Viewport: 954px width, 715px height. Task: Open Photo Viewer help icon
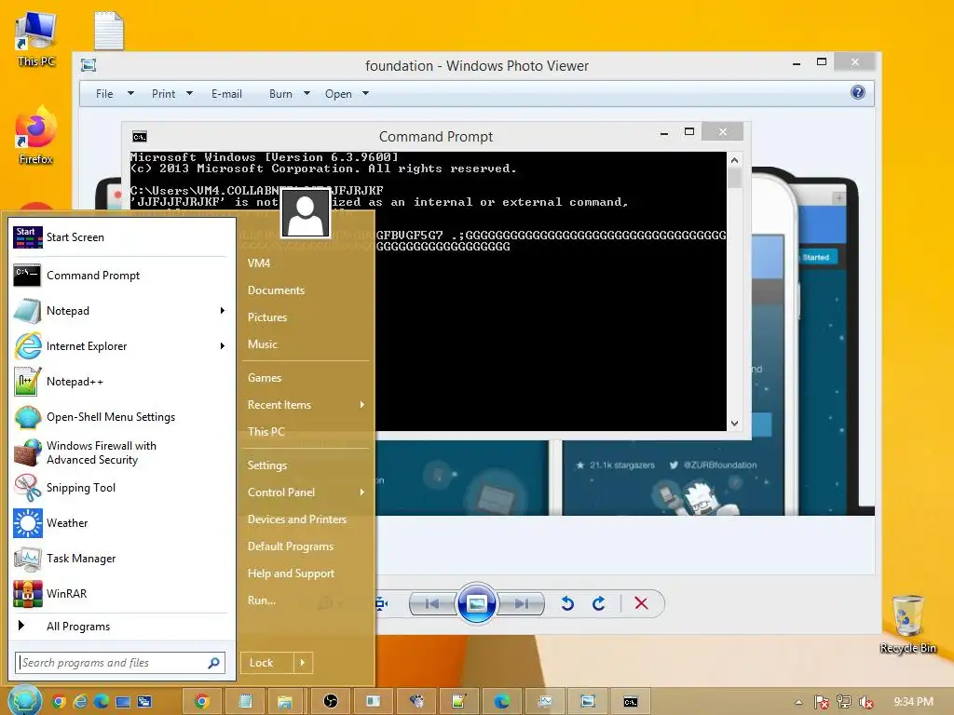858,92
